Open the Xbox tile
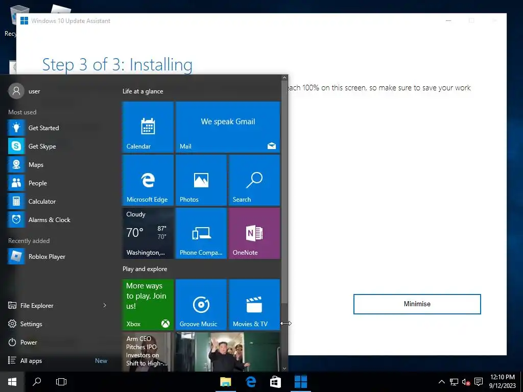Image resolution: width=523 pixels, height=392 pixels. tap(148, 305)
